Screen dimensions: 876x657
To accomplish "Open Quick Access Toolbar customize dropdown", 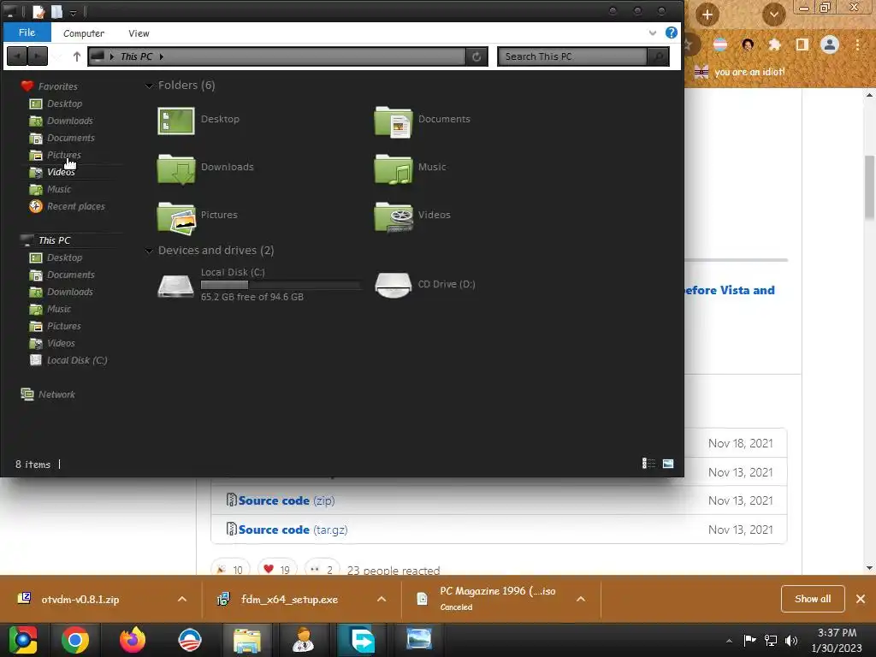I will click(x=73, y=12).
